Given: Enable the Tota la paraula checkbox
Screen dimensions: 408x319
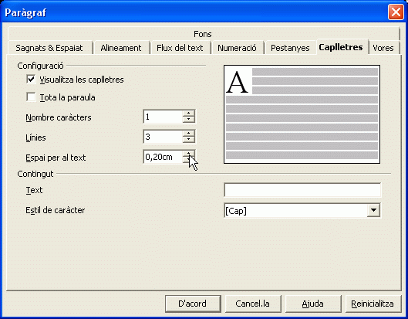Looking at the screenshot, I should coord(31,97).
